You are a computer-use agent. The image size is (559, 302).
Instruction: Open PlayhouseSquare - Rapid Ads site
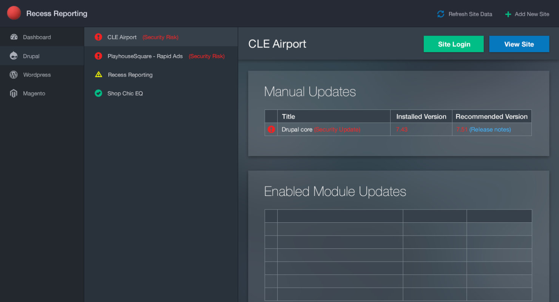coord(161,56)
